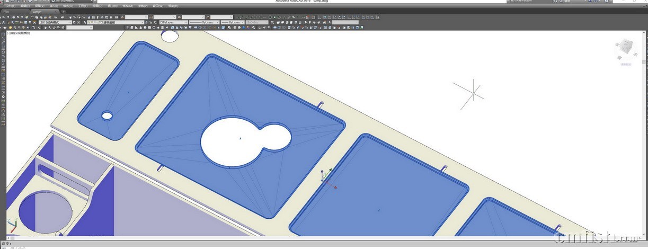The image size is (648, 249).
Task: Click the new tab plus button
Action: (64, 11)
